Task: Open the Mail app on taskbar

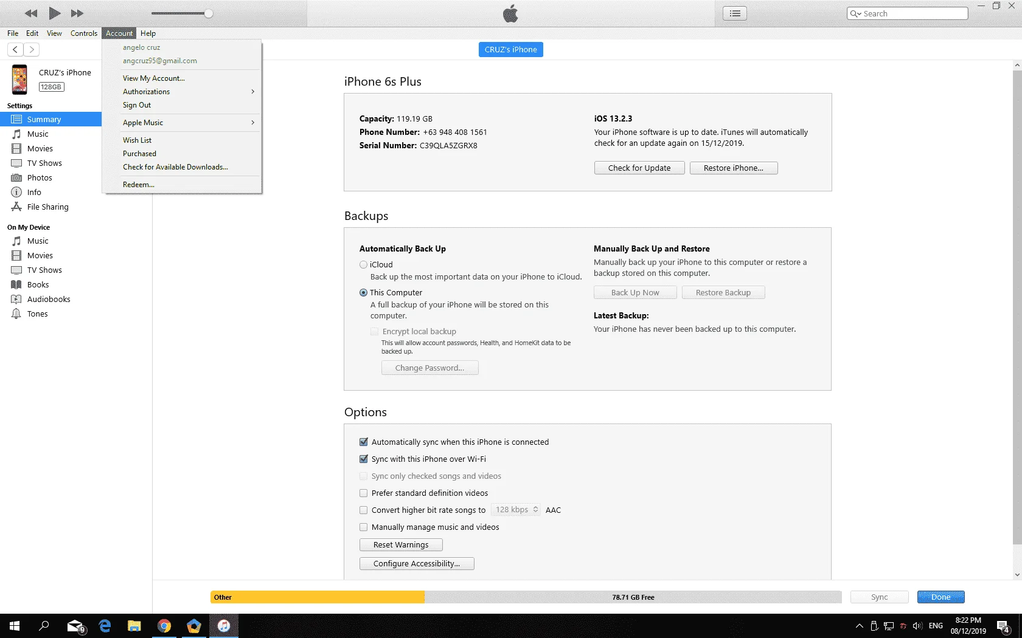Action: coord(75,626)
